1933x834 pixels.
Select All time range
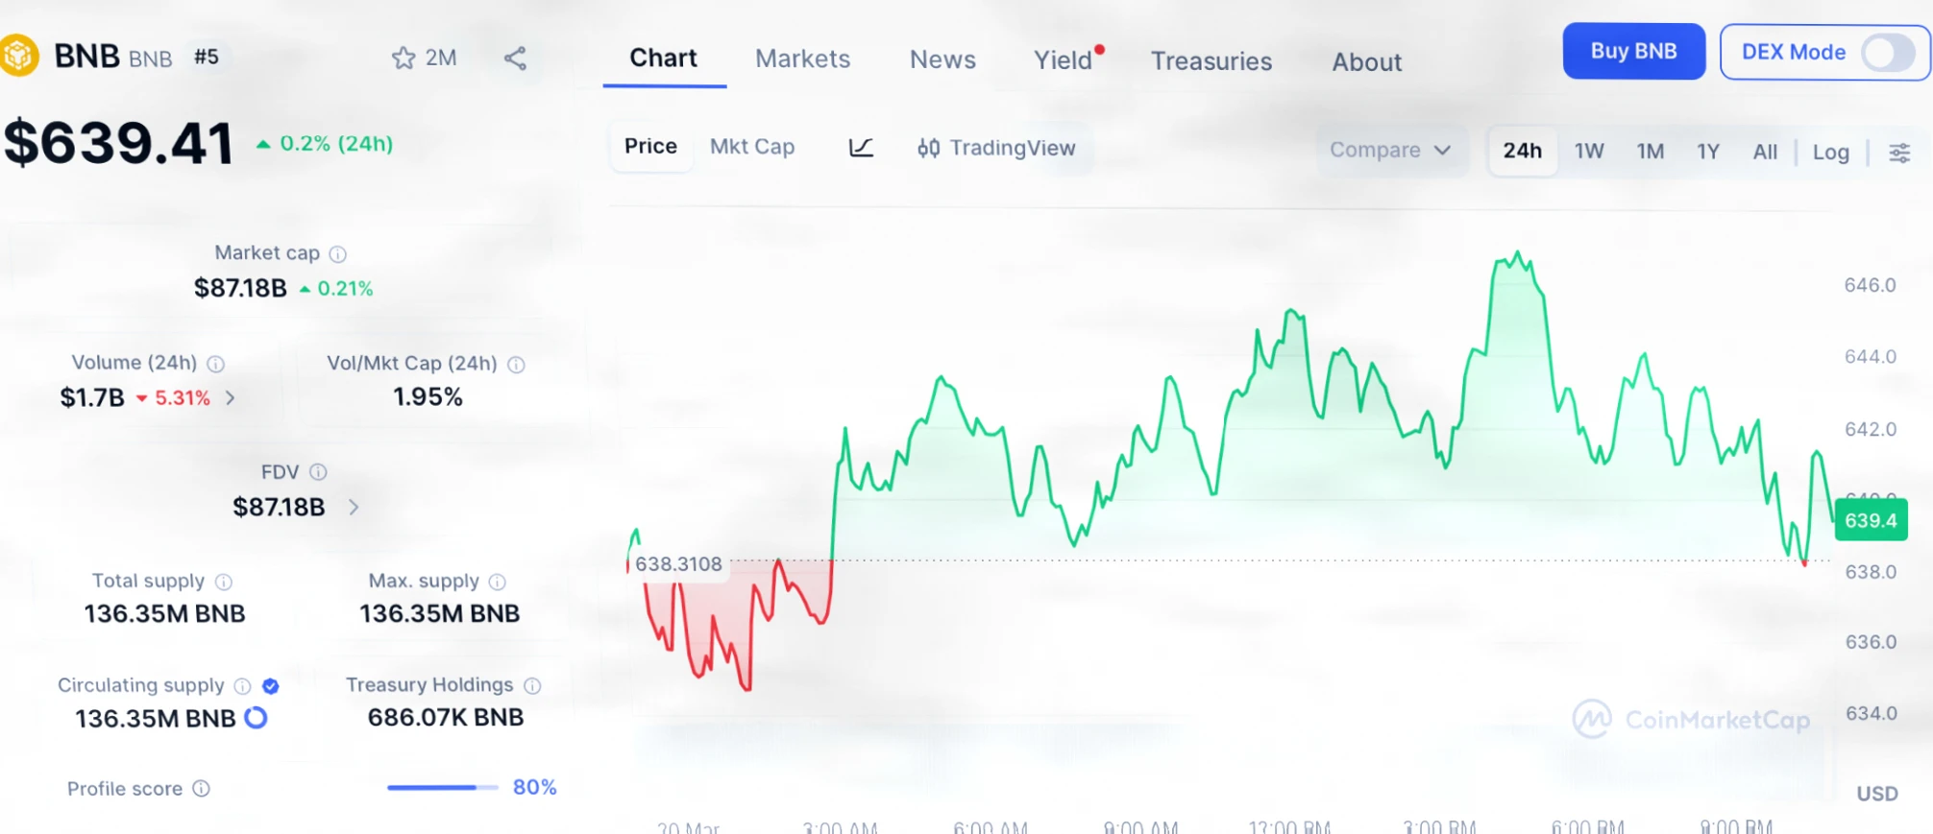click(x=1765, y=152)
